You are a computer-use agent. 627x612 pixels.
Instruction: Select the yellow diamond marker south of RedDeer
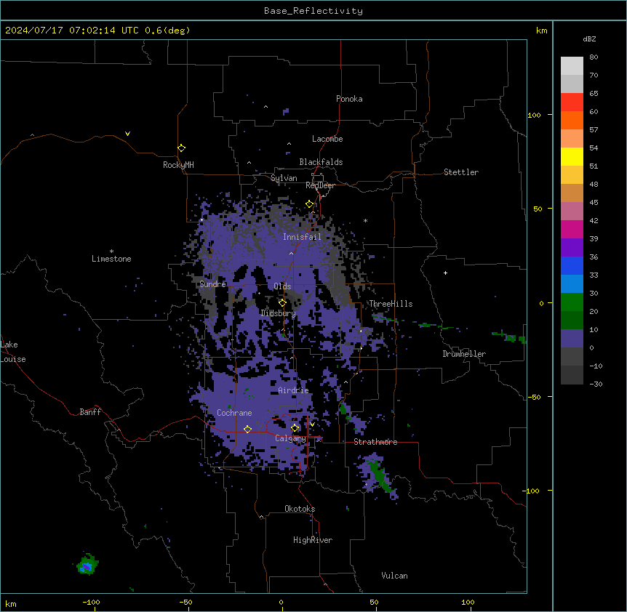tap(309, 204)
